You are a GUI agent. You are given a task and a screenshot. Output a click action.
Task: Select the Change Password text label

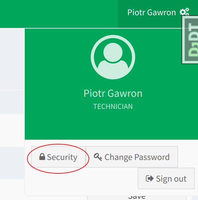click(x=137, y=157)
